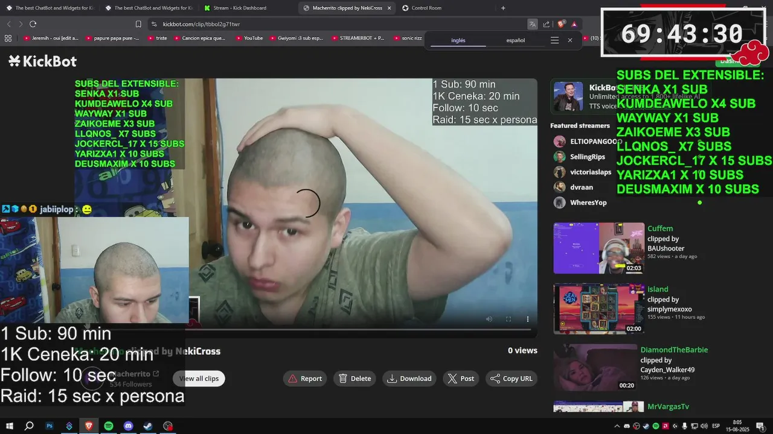The image size is (773, 434).
Task: Open the STREAMERBOT bookmark
Action: [358, 38]
